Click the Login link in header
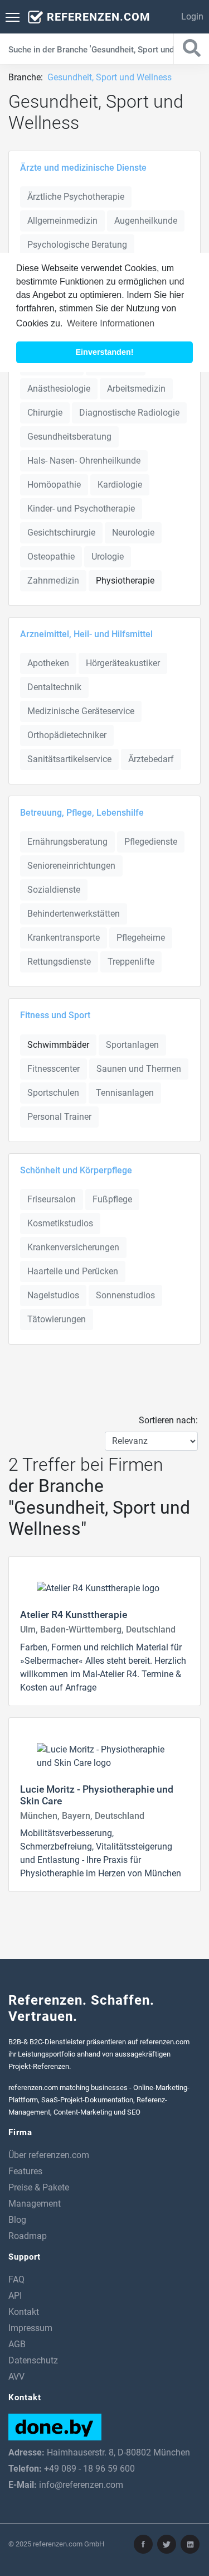The width and height of the screenshot is (209, 2576). pyautogui.click(x=192, y=17)
